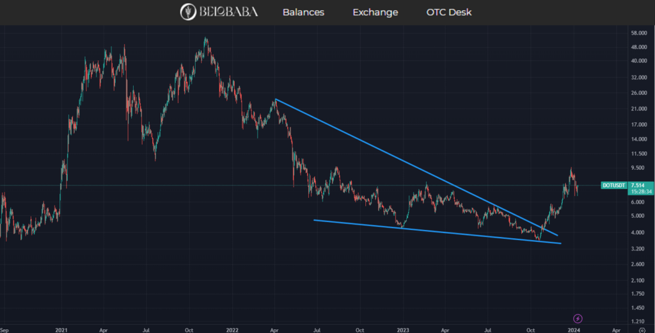Viewport: 655px width, 333px height.
Task: Open the Balances page
Action: (x=303, y=12)
